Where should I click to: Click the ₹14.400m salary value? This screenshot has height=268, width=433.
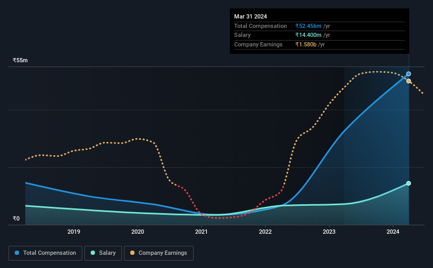(308, 35)
